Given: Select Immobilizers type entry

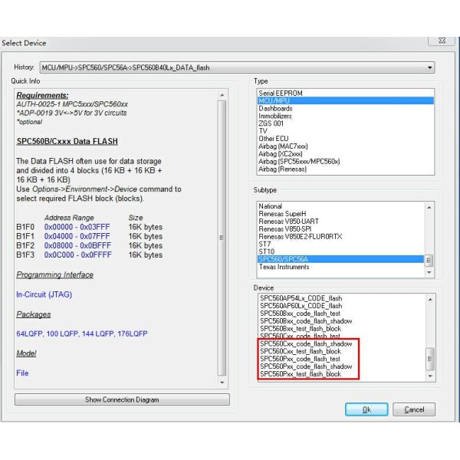Looking at the screenshot, I should (x=276, y=117).
